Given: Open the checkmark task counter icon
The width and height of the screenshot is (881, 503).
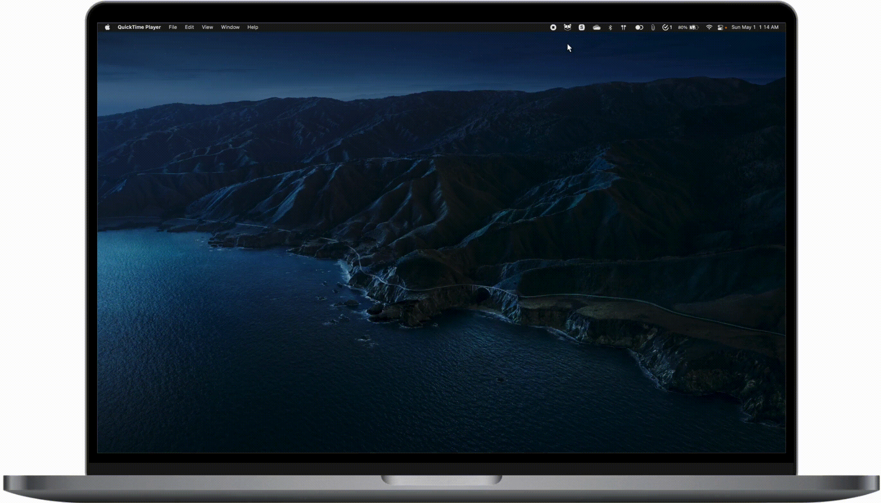Looking at the screenshot, I should (x=667, y=27).
